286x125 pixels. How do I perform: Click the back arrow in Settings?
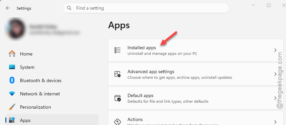pyautogui.click(x=8, y=8)
